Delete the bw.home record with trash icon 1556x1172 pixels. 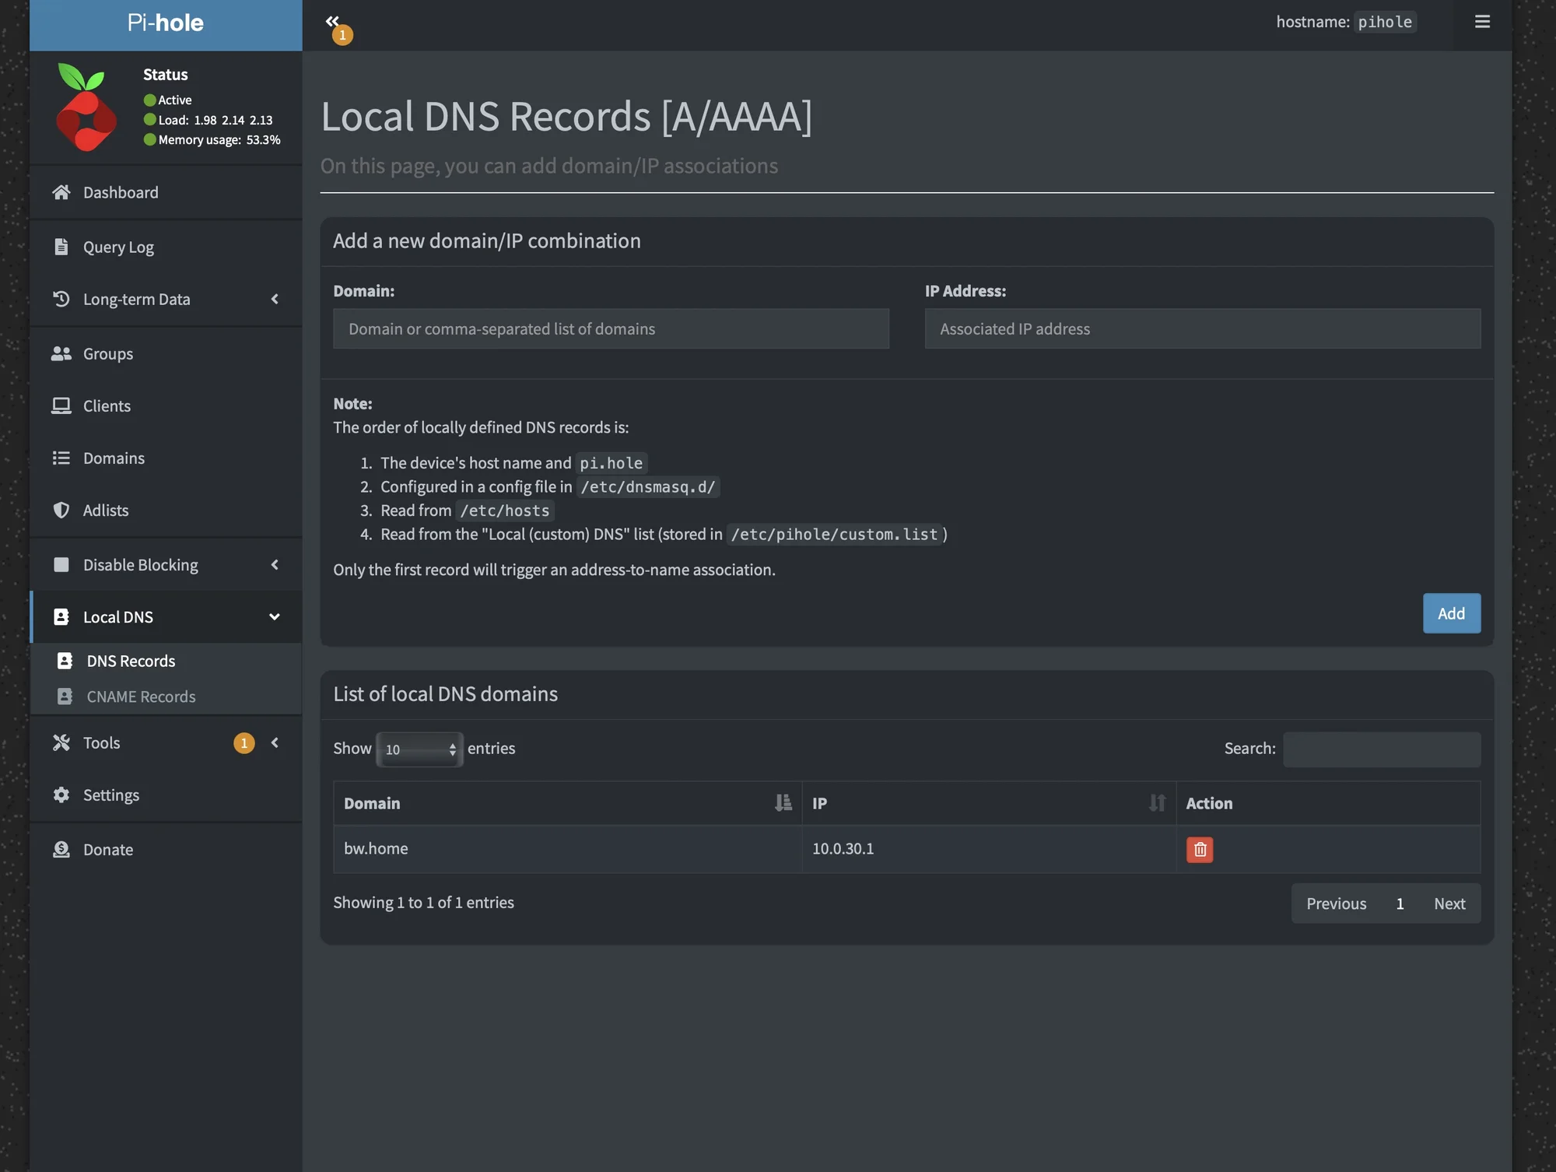tap(1200, 849)
